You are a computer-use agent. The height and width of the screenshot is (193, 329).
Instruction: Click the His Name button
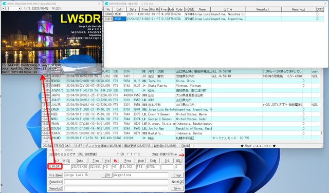tap(56, 175)
